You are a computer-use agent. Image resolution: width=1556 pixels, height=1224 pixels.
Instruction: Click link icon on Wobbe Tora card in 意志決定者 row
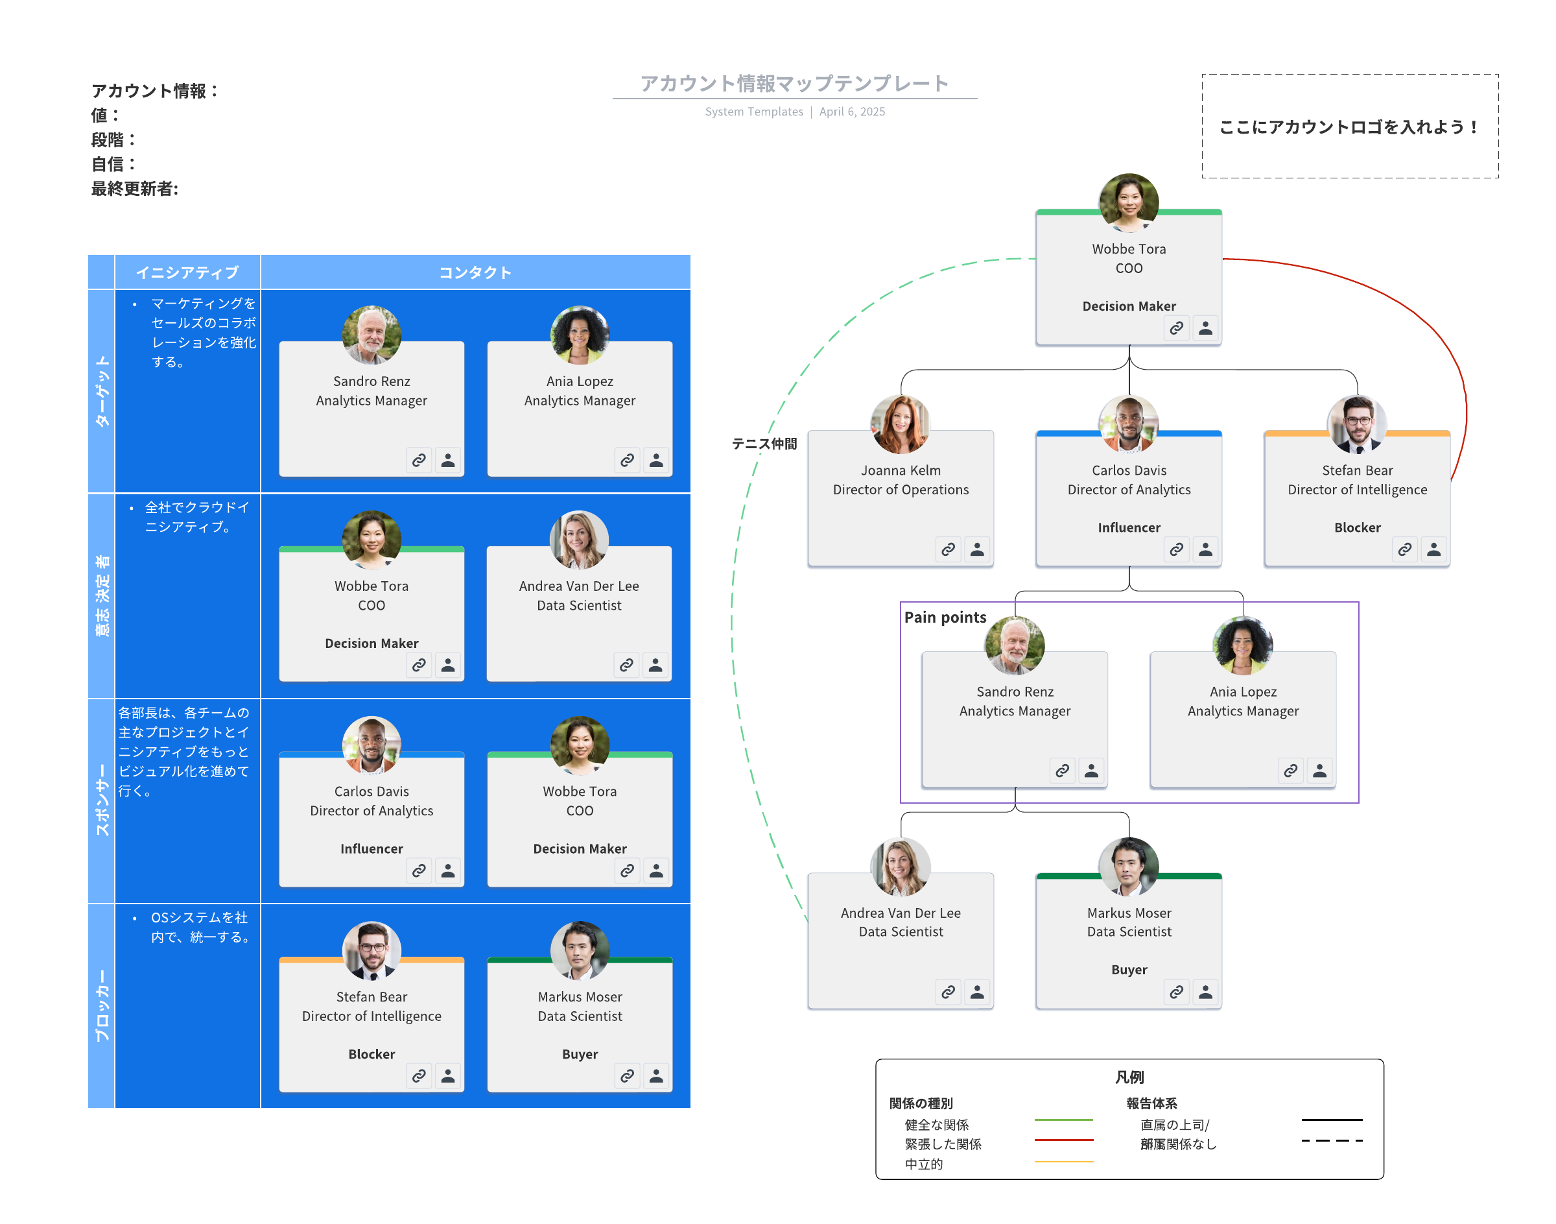(418, 666)
